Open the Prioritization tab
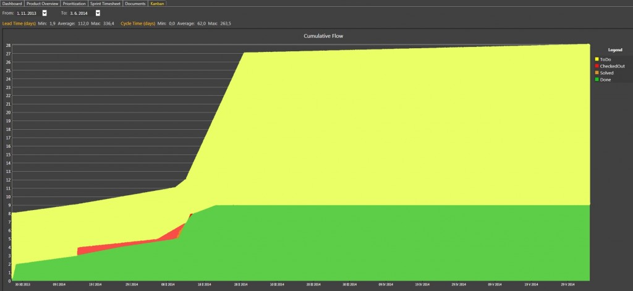Viewport: 633px width, 291px height. (74, 3)
